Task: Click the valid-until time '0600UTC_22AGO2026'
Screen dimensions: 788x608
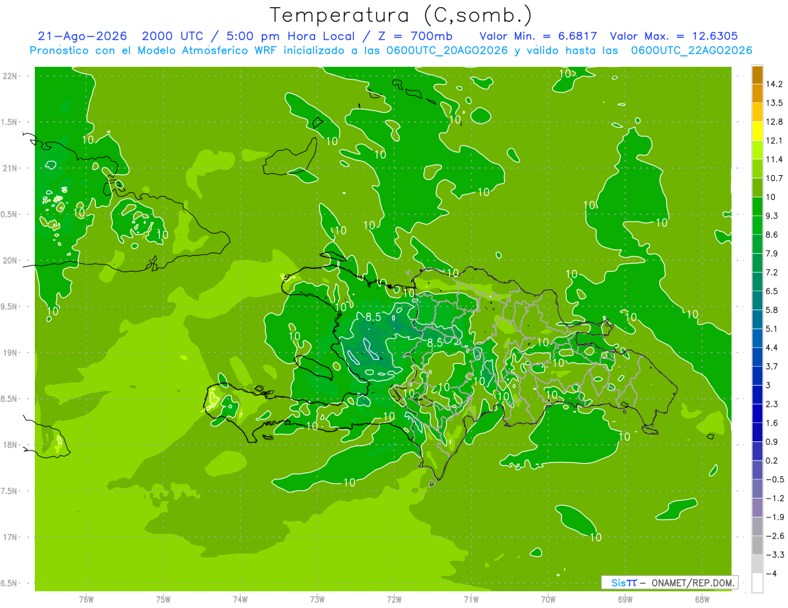Action: point(691,51)
